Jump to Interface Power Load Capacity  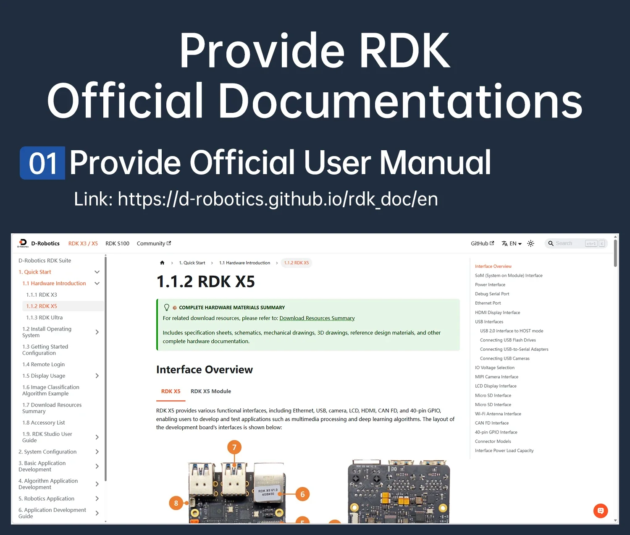(504, 451)
